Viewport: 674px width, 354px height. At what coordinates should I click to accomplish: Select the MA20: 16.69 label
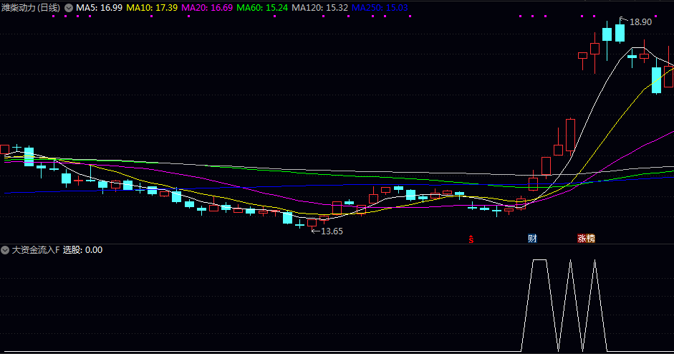coord(207,8)
